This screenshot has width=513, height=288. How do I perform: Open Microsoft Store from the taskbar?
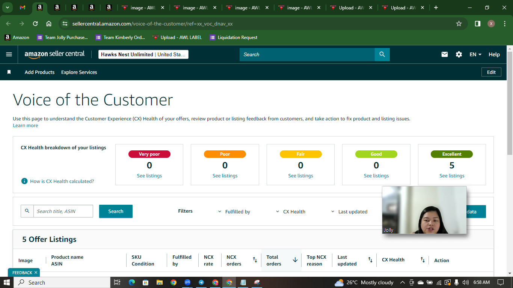[x=145, y=282]
